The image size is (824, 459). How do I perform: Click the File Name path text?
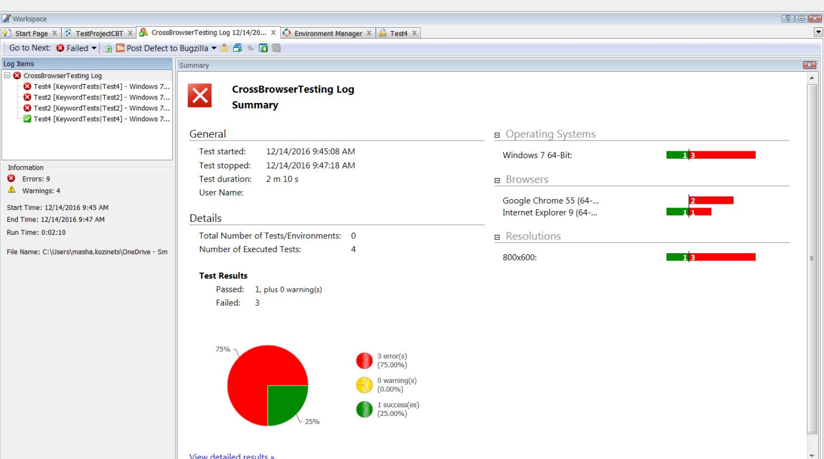(x=87, y=251)
